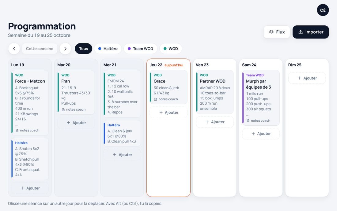Click the blue Haltéro color dot
This screenshot has width=337, height=211.
(100, 49)
